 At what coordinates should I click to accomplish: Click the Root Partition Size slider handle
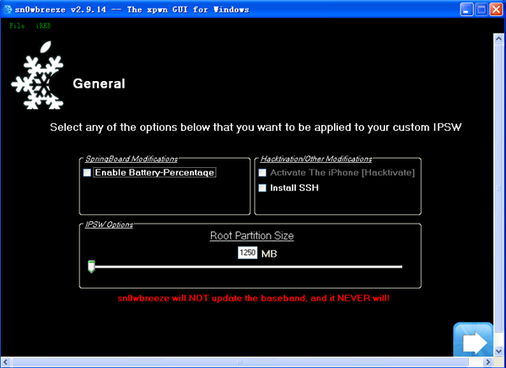91,267
